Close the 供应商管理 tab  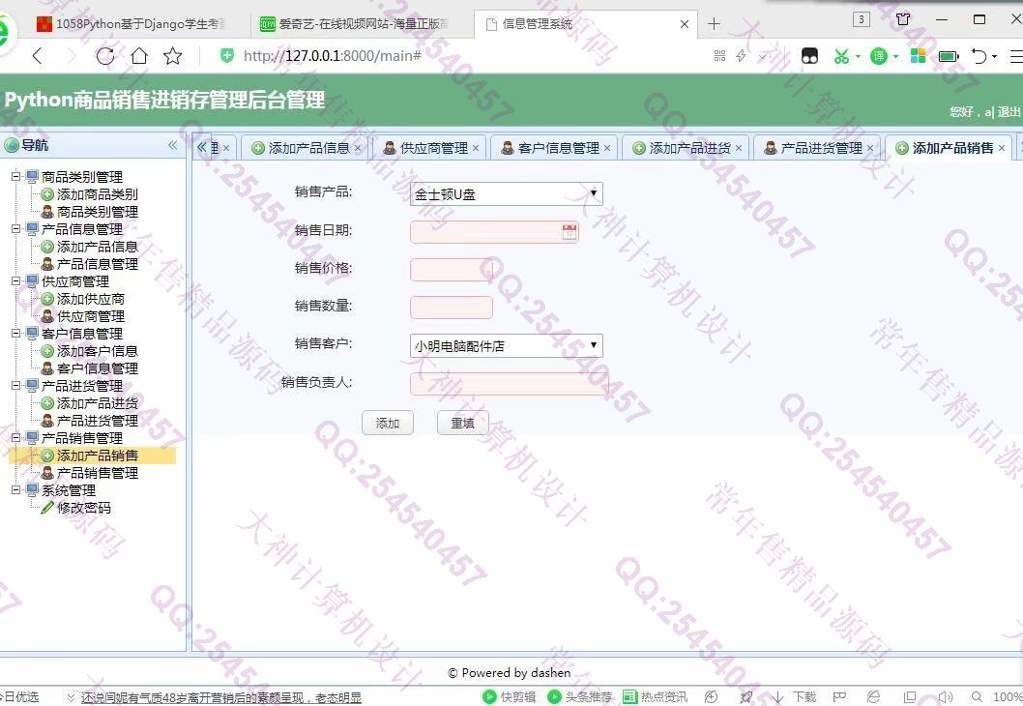[x=476, y=148]
